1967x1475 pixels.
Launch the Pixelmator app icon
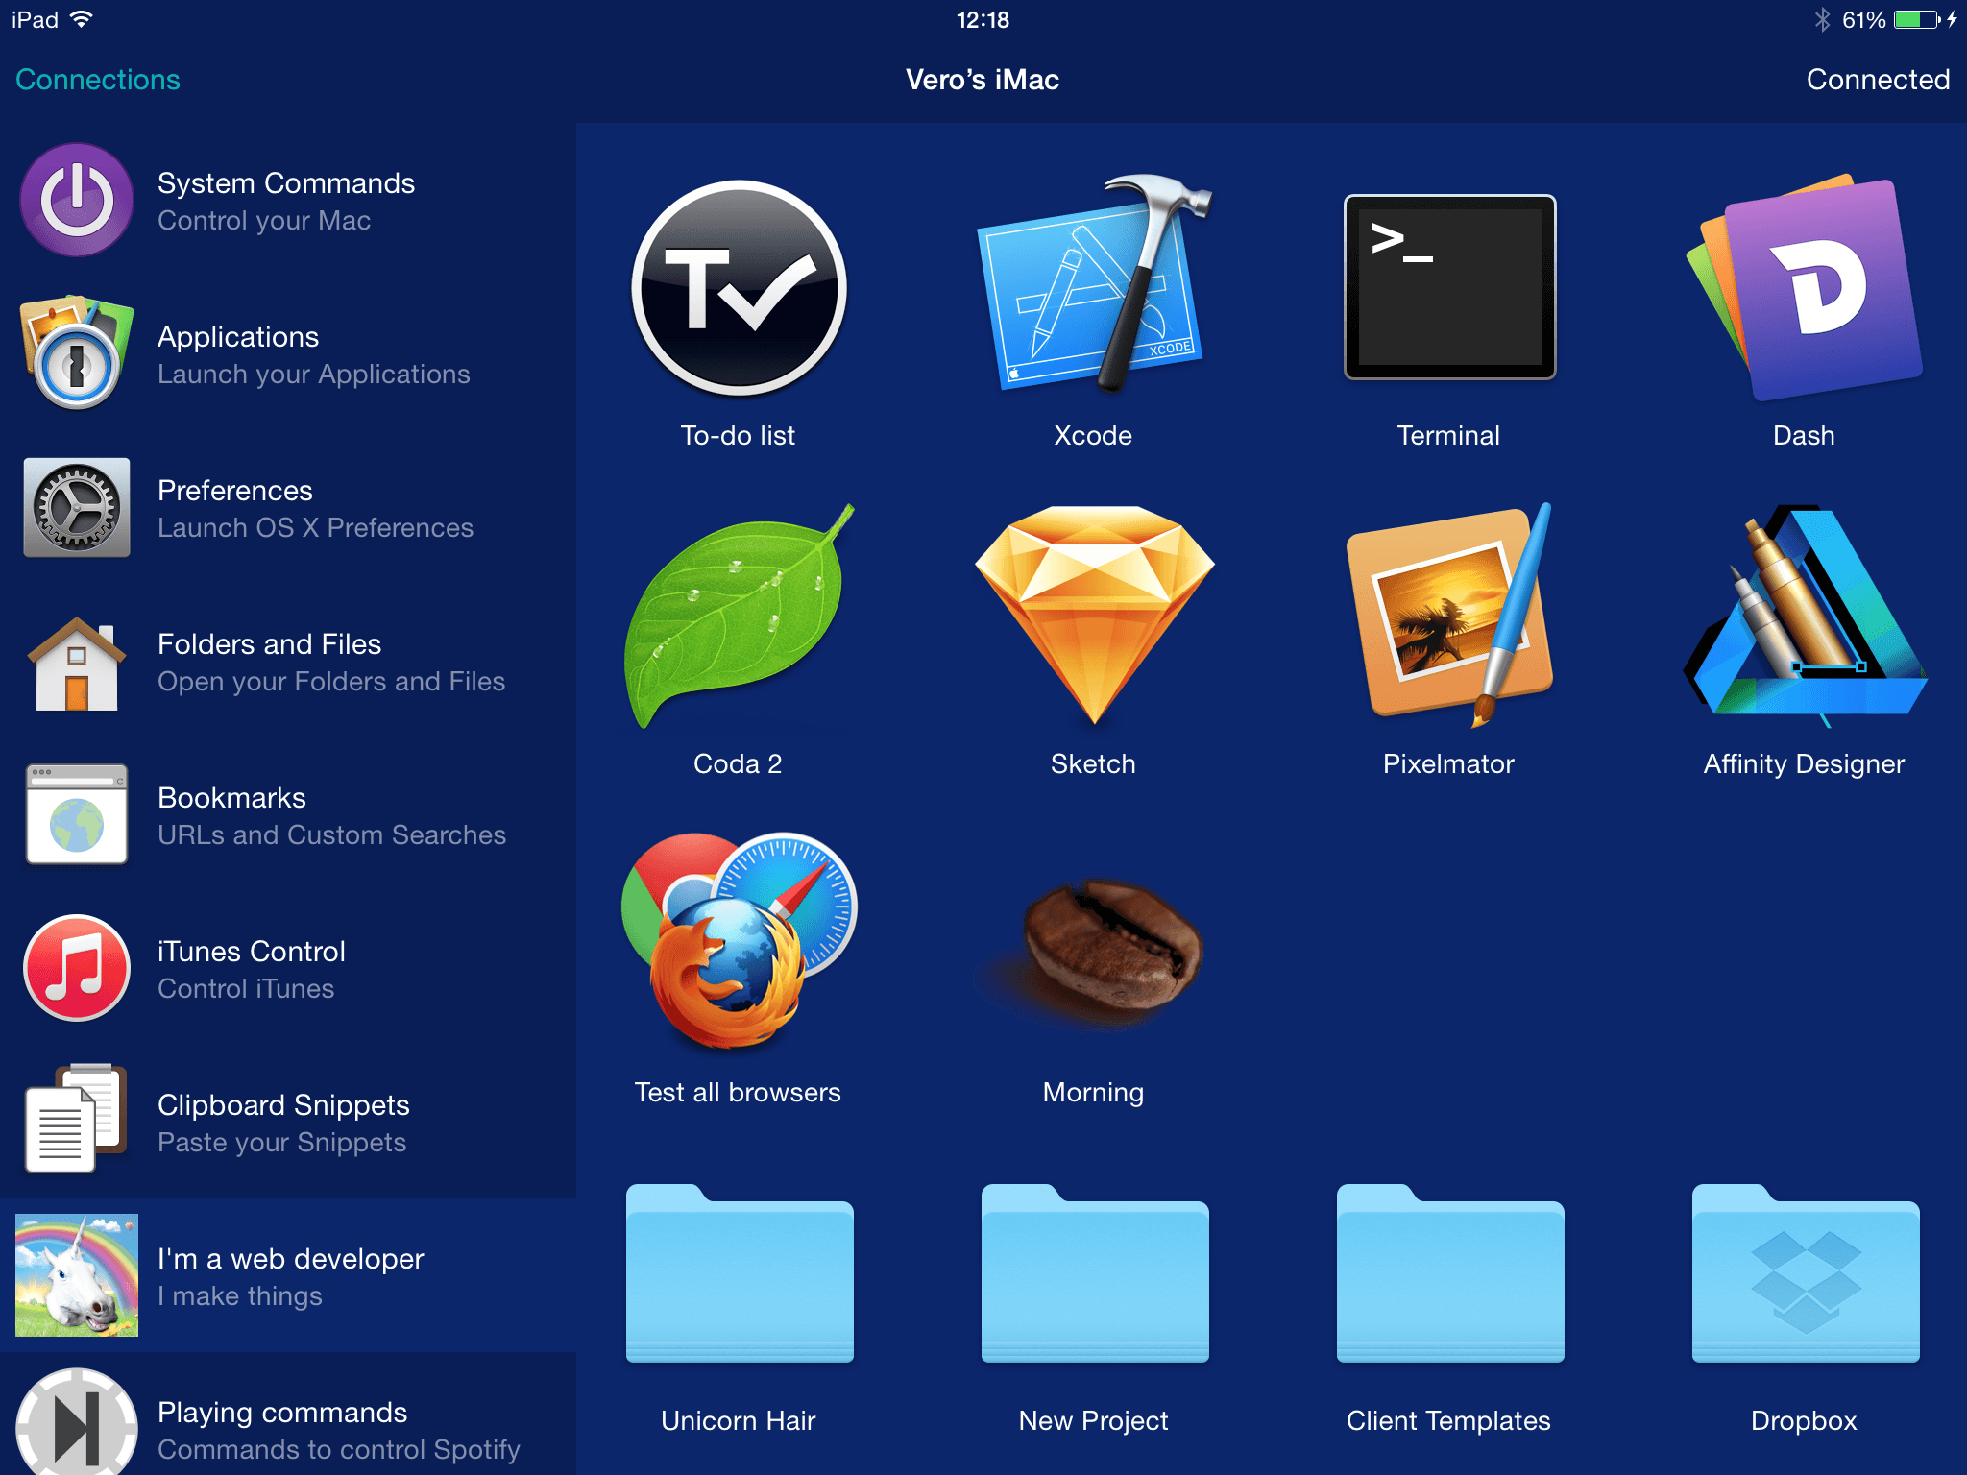coord(1449,615)
